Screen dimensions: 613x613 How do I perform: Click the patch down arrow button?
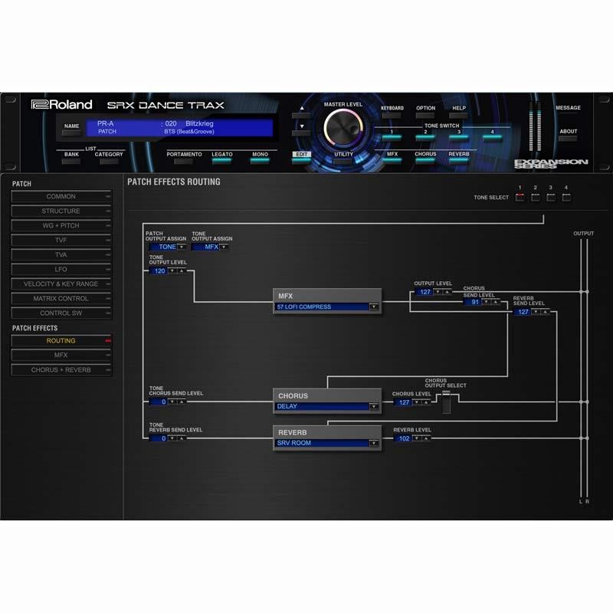[301, 133]
